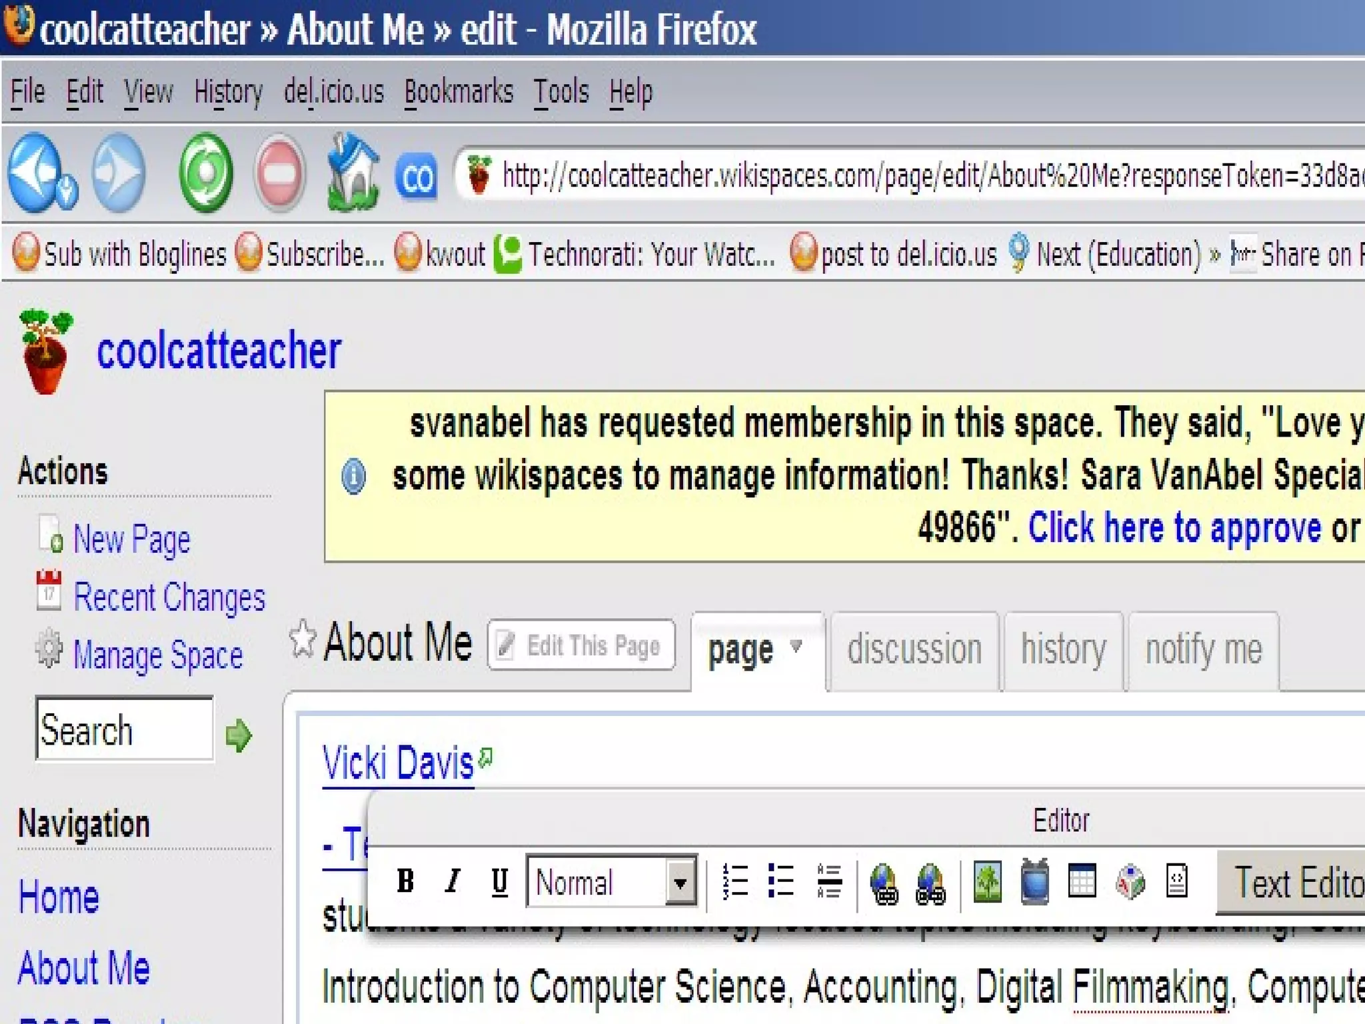Click the remove link icon
The height and width of the screenshot is (1024, 1365).
[x=930, y=883]
